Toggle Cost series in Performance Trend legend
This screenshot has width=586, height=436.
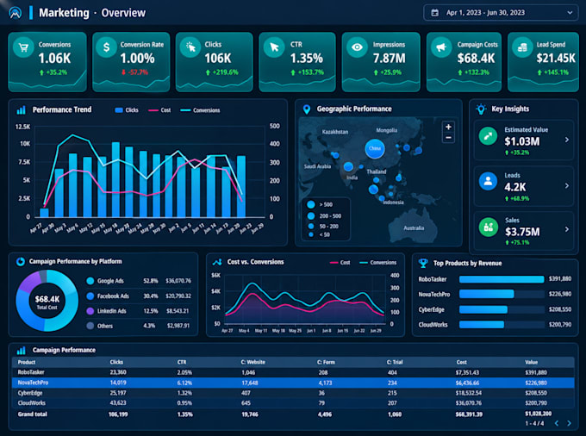coord(159,110)
